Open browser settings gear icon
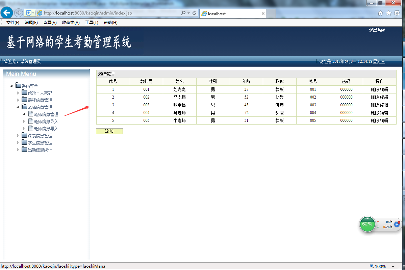 pos(397,13)
